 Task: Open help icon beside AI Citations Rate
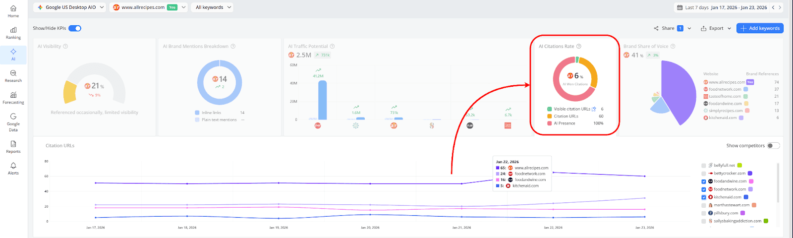click(x=579, y=46)
